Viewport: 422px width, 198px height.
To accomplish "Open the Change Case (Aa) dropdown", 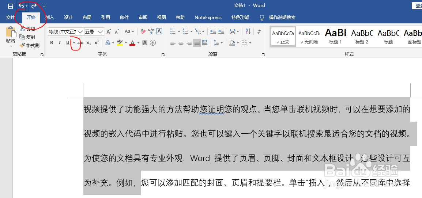I will tap(129, 31).
